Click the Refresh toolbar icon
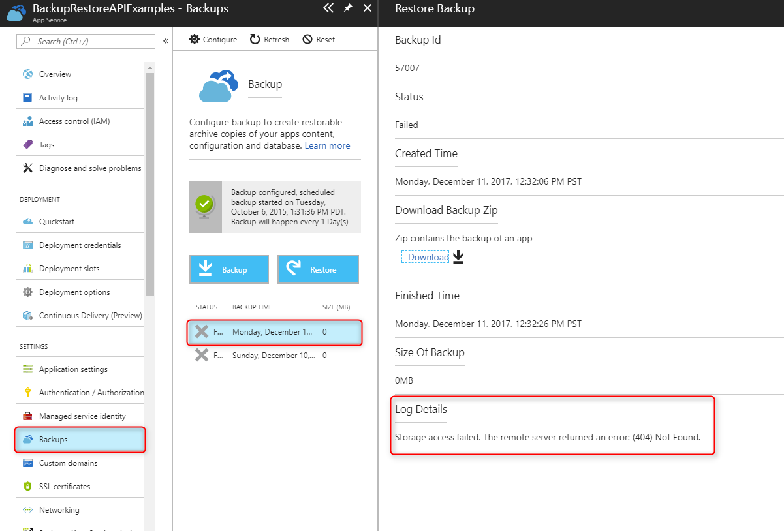 point(255,40)
